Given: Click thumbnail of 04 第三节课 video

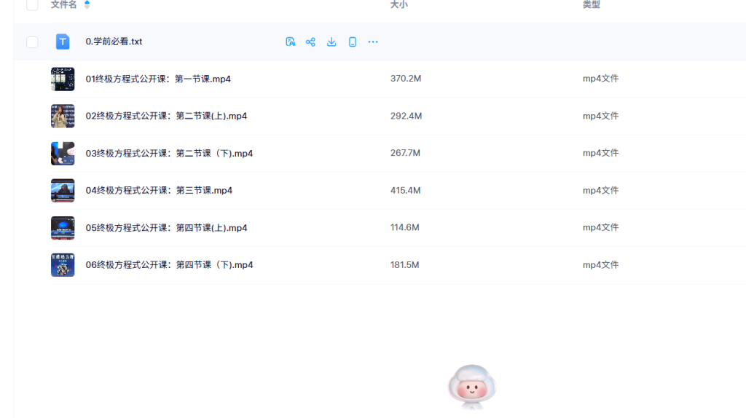Looking at the screenshot, I should coord(63,190).
